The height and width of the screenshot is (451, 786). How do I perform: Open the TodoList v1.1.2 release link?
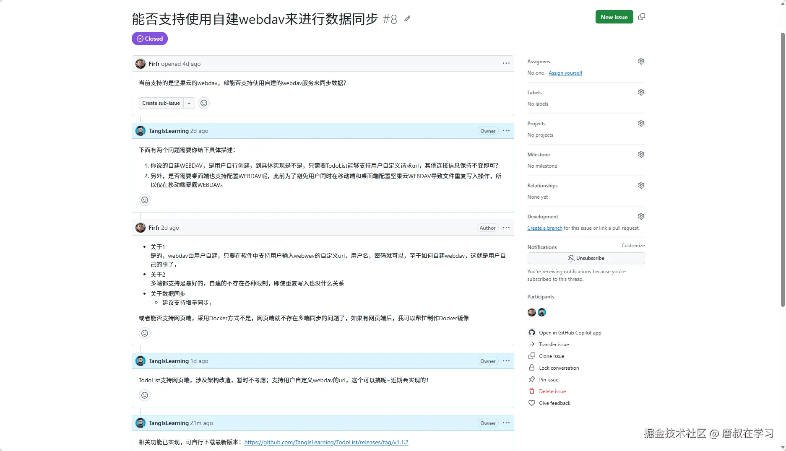326,442
